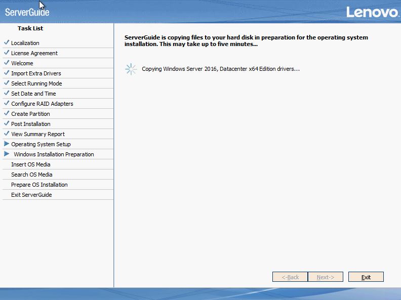Select the Search OS Media task

pos(58,175)
